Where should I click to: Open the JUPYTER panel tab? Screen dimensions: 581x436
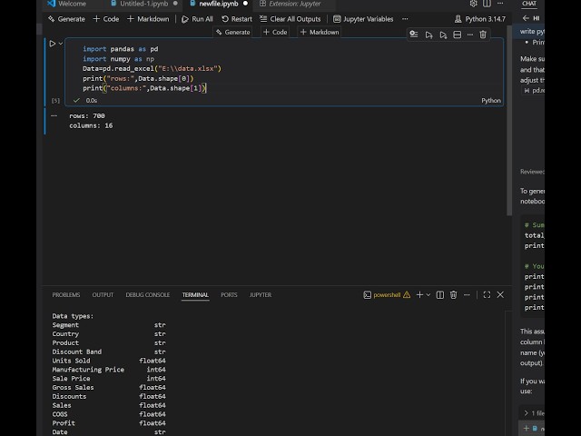point(261,294)
